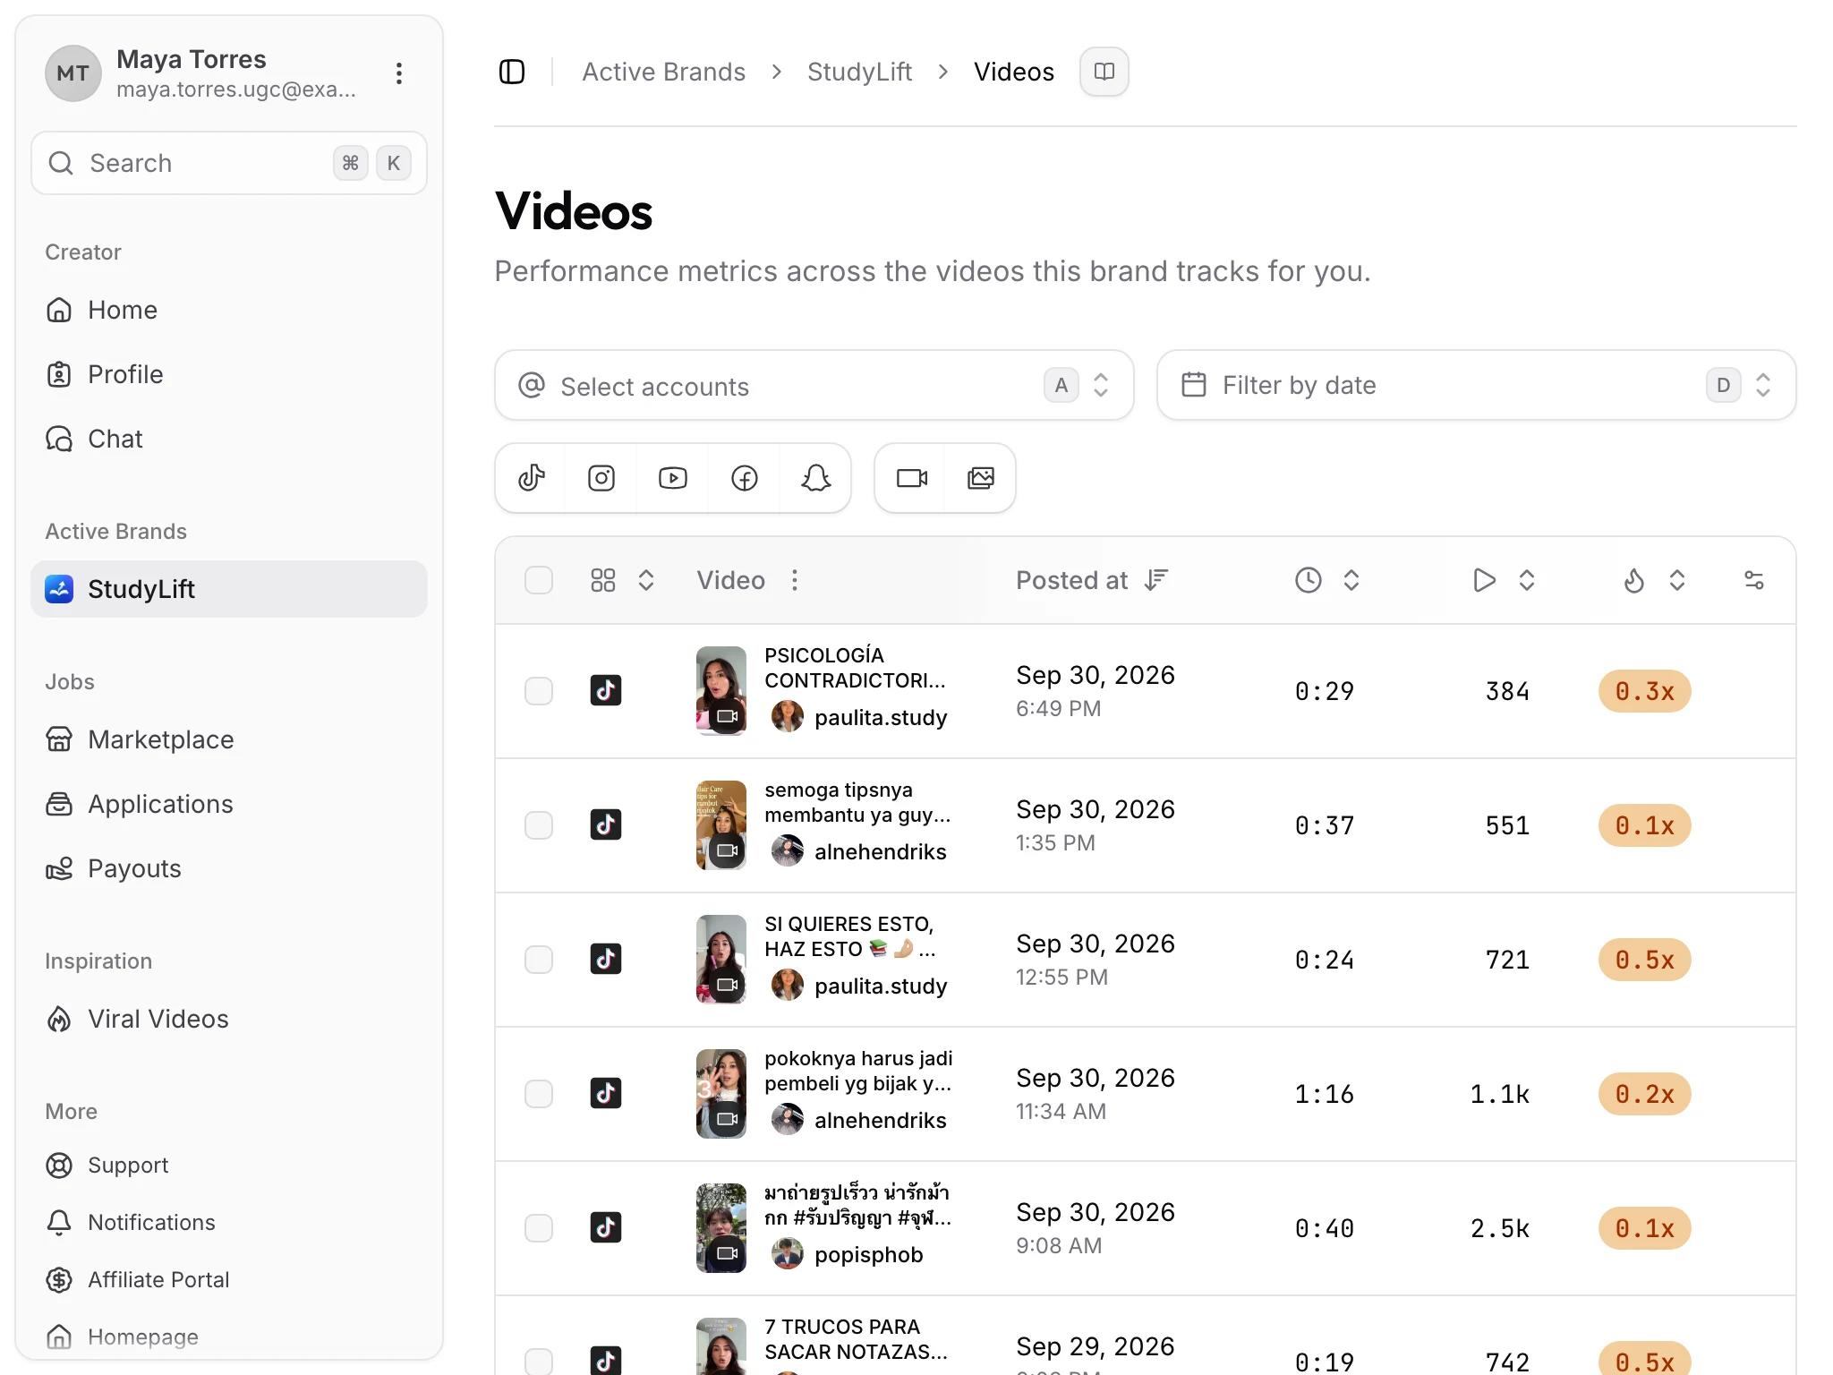Check the SI QUIERES ESTO video row
The height and width of the screenshot is (1375, 1833).
tap(539, 960)
